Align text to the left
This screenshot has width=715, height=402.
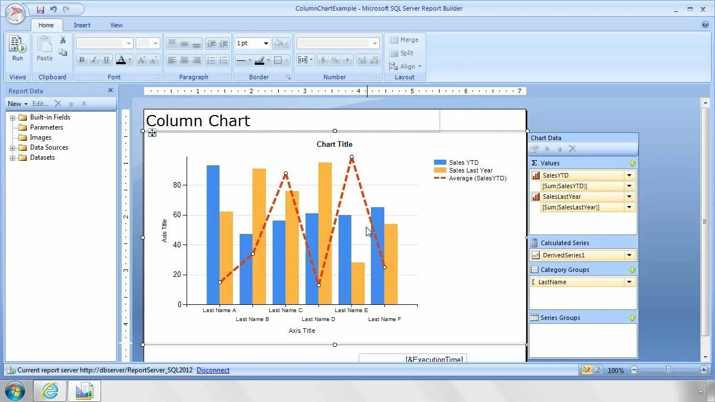(x=172, y=60)
